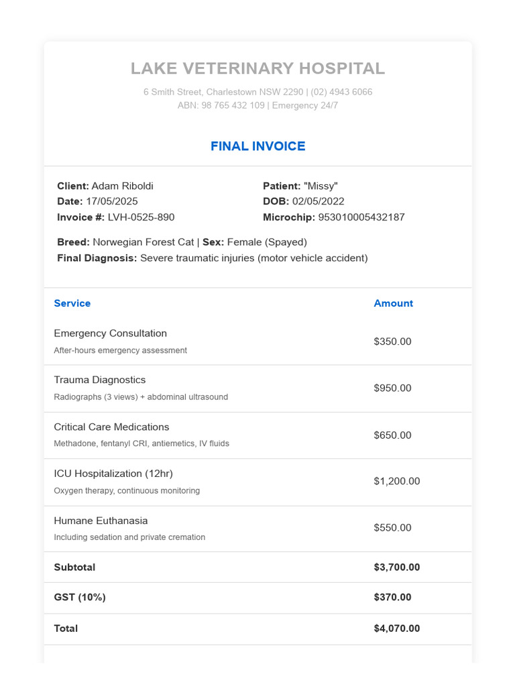The image size is (515, 686).
Task: Click the client name Adam Riboldi
Action: (122, 186)
